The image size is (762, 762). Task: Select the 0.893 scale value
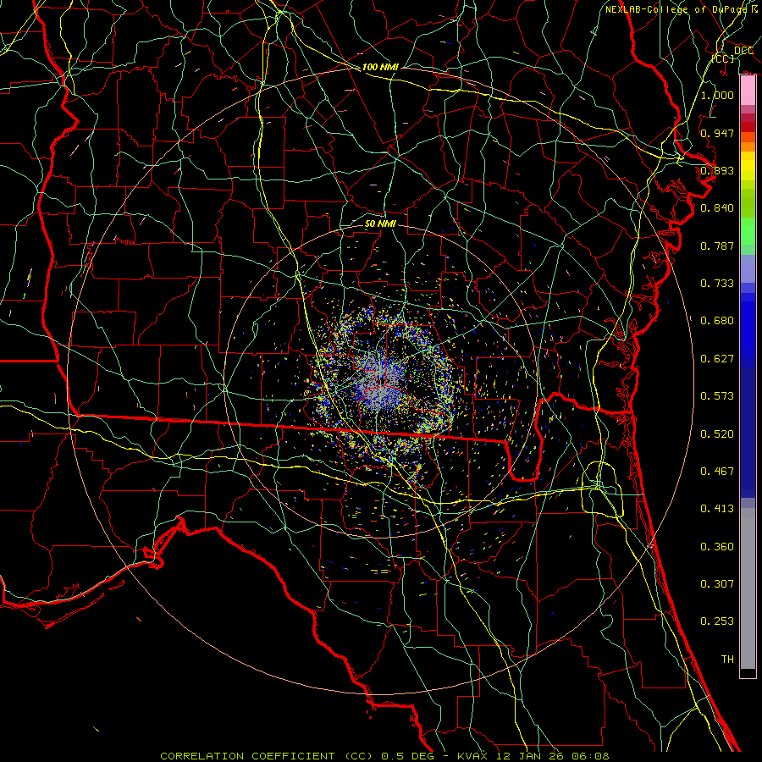pyautogui.click(x=717, y=170)
